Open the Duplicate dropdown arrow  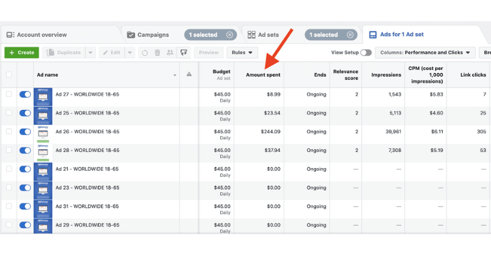click(90, 53)
